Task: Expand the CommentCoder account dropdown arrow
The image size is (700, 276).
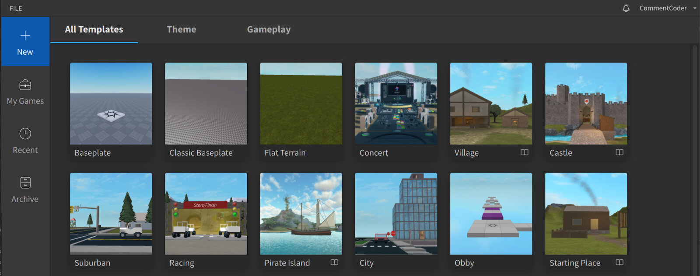Action: click(695, 8)
